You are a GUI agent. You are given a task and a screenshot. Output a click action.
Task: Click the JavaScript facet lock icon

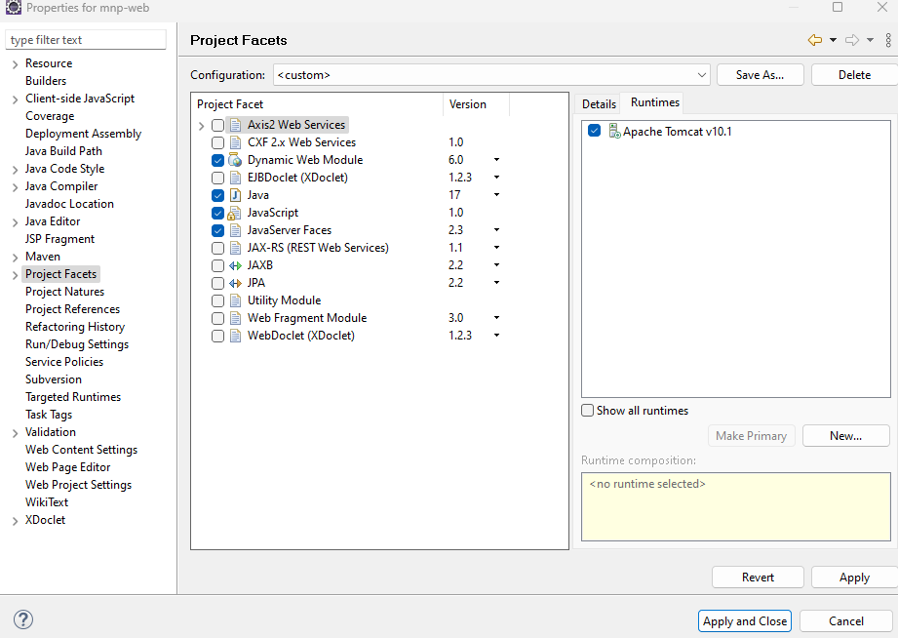(x=234, y=213)
